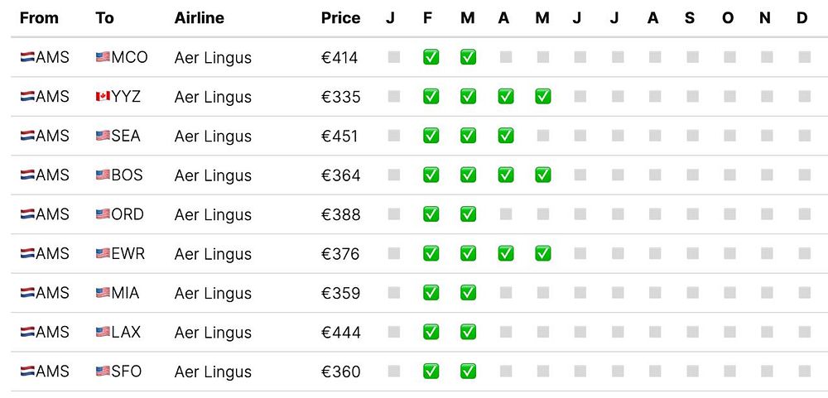Click the Canadian flag icon beside YYZ
Image resolution: width=828 pixels, height=398 pixels.
(103, 97)
